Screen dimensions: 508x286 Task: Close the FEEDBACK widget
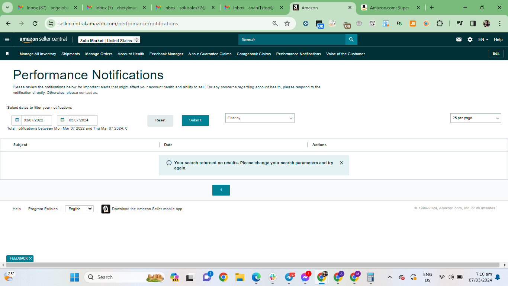point(30,258)
